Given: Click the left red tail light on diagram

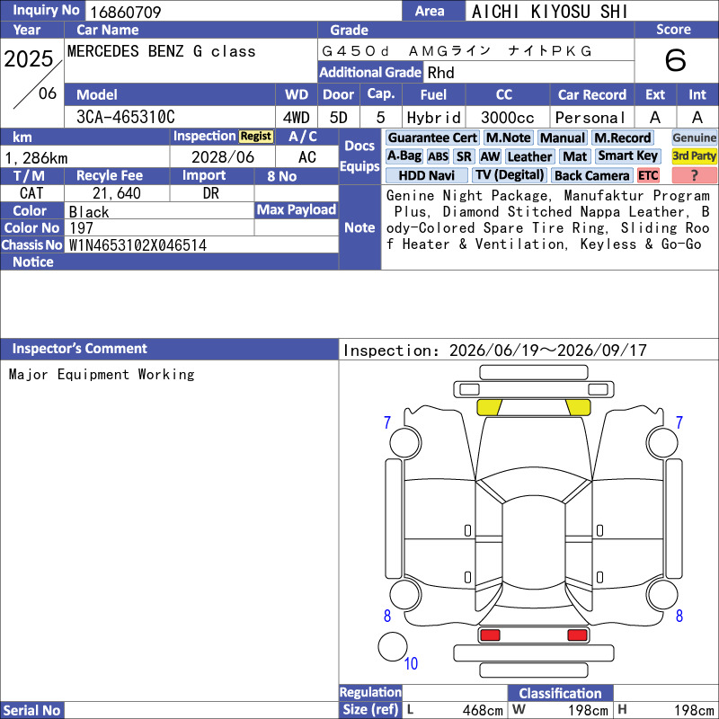Looking at the screenshot, I should 490,635.
